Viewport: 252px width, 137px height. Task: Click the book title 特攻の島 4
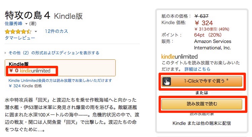[x=28, y=15]
